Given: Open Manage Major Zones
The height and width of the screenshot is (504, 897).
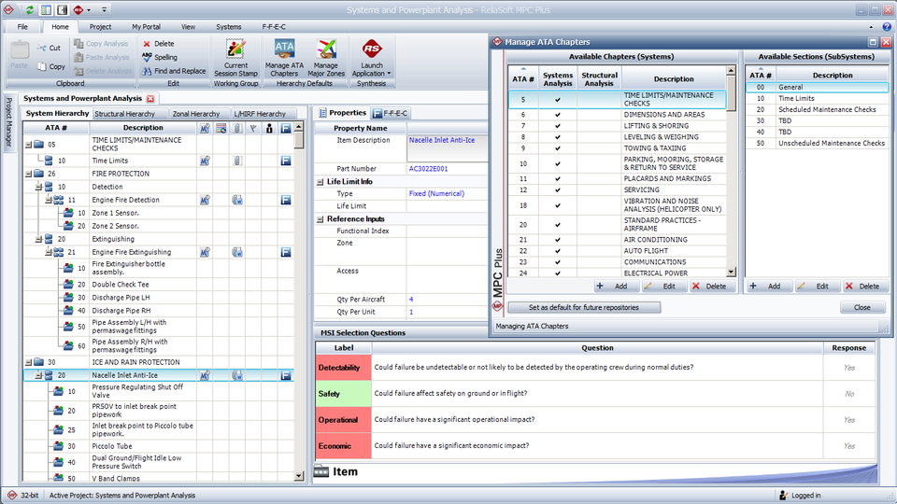Looking at the screenshot, I should pyautogui.click(x=326, y=58).
